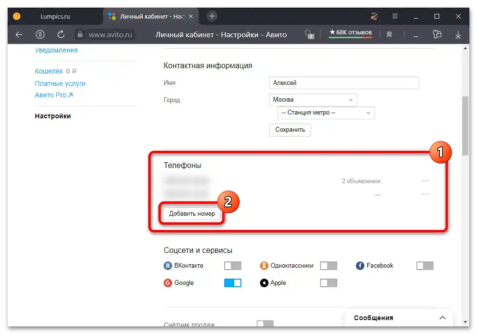Open the Кошелёк link
477x334 pixels.
(x=49, y=71)
